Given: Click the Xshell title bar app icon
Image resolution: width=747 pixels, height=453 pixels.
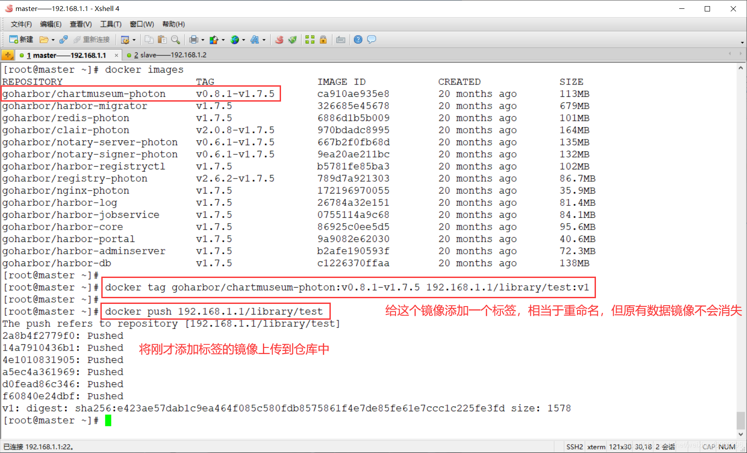Looking at the screenshot, I should 9,8.
